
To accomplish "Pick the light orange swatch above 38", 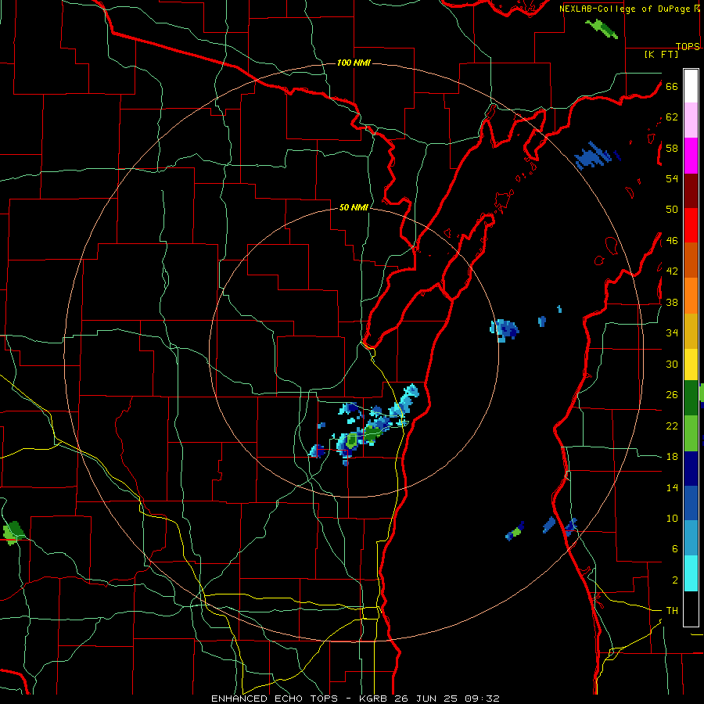I will [x=691, y=296].
